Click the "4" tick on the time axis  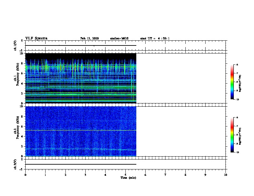click(x=106, y=175)
